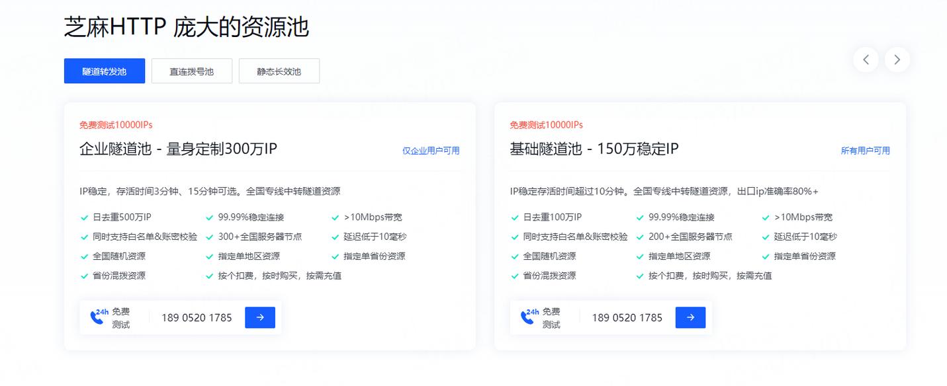Open the 静态长效池 tab
This screenshot has width=947, height=386.
tap(279, 71)
